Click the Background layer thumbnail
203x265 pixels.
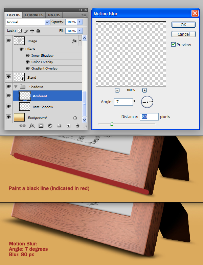[19, 117]
